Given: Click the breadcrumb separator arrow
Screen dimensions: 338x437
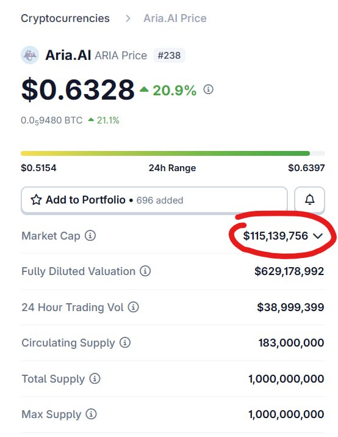Looking at the screenshot, I should [128, 18].
